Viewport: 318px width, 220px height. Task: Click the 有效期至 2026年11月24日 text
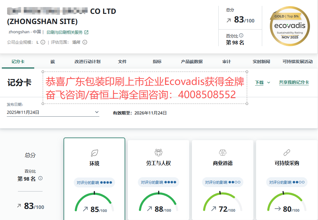(140, 113)
